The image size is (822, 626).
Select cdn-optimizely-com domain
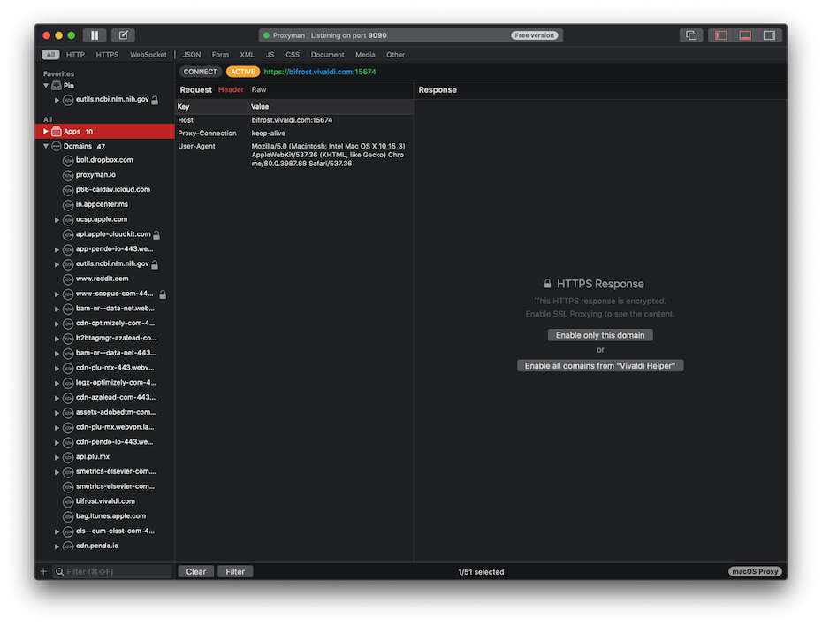click(115, 323)
